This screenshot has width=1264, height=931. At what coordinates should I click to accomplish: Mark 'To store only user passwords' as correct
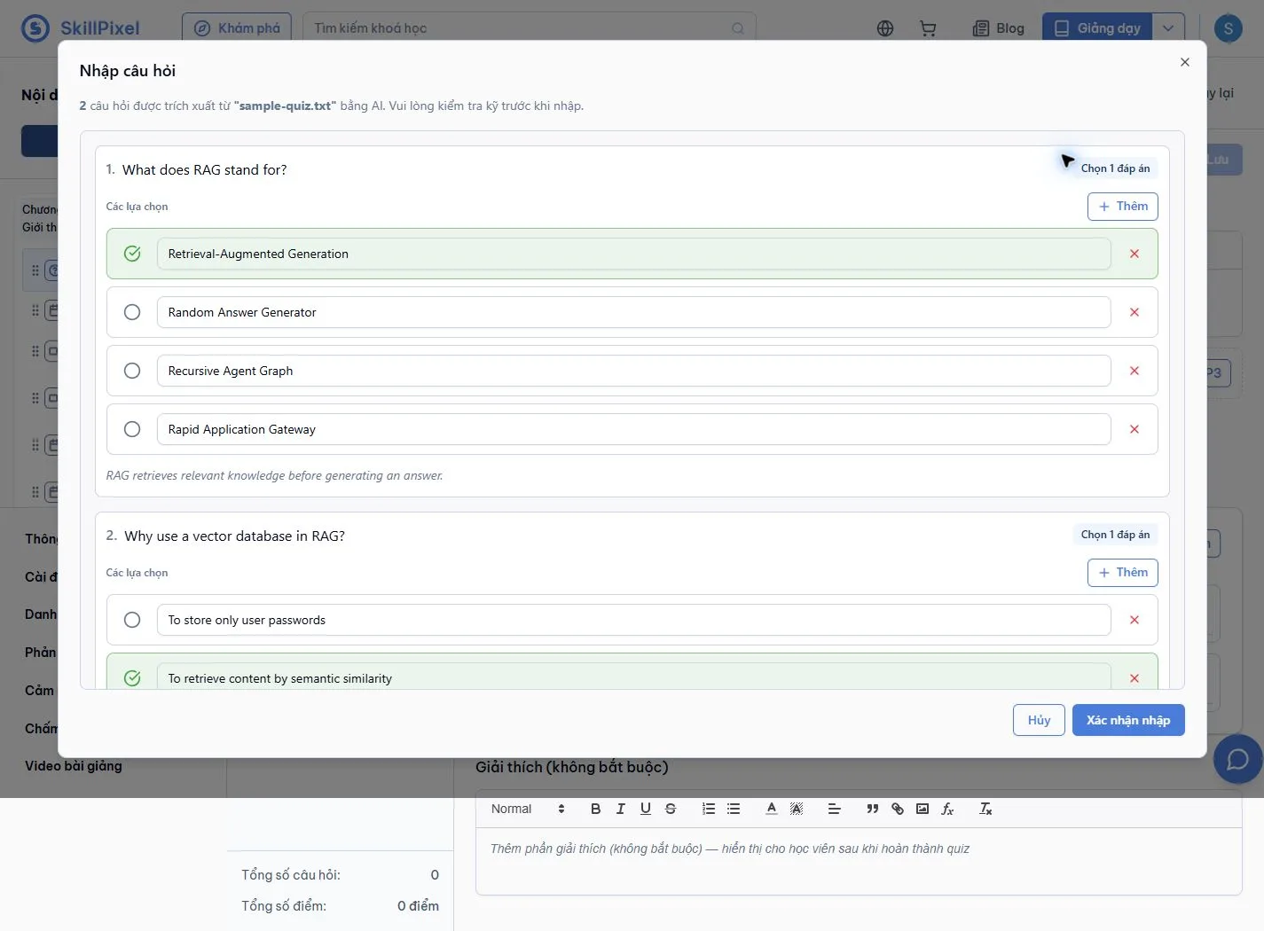[x=132, y=620]
